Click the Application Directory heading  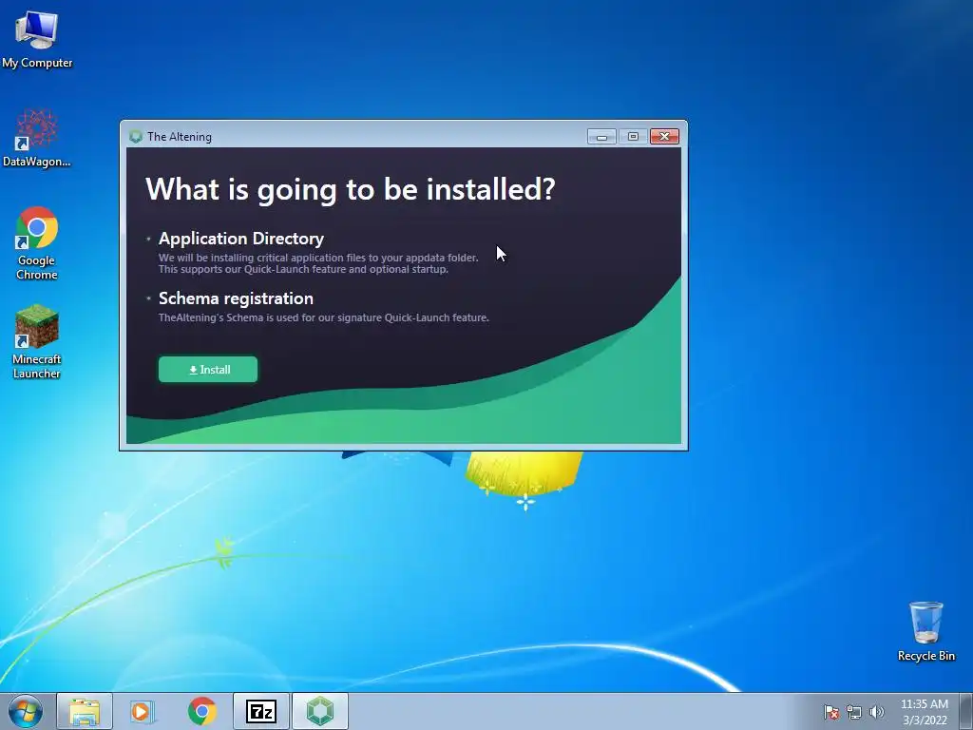pyautogui.click(x=241, y=239)
